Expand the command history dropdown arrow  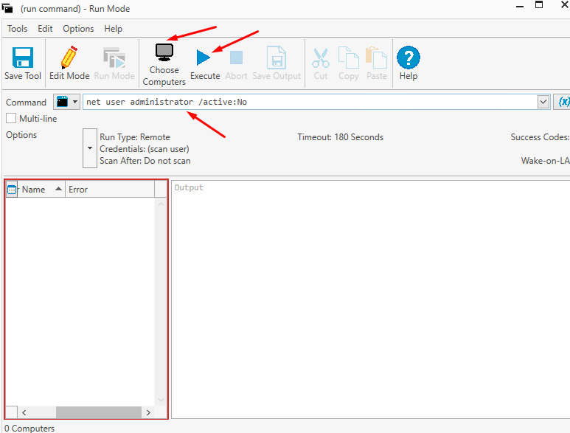click(x=543, y=102)
